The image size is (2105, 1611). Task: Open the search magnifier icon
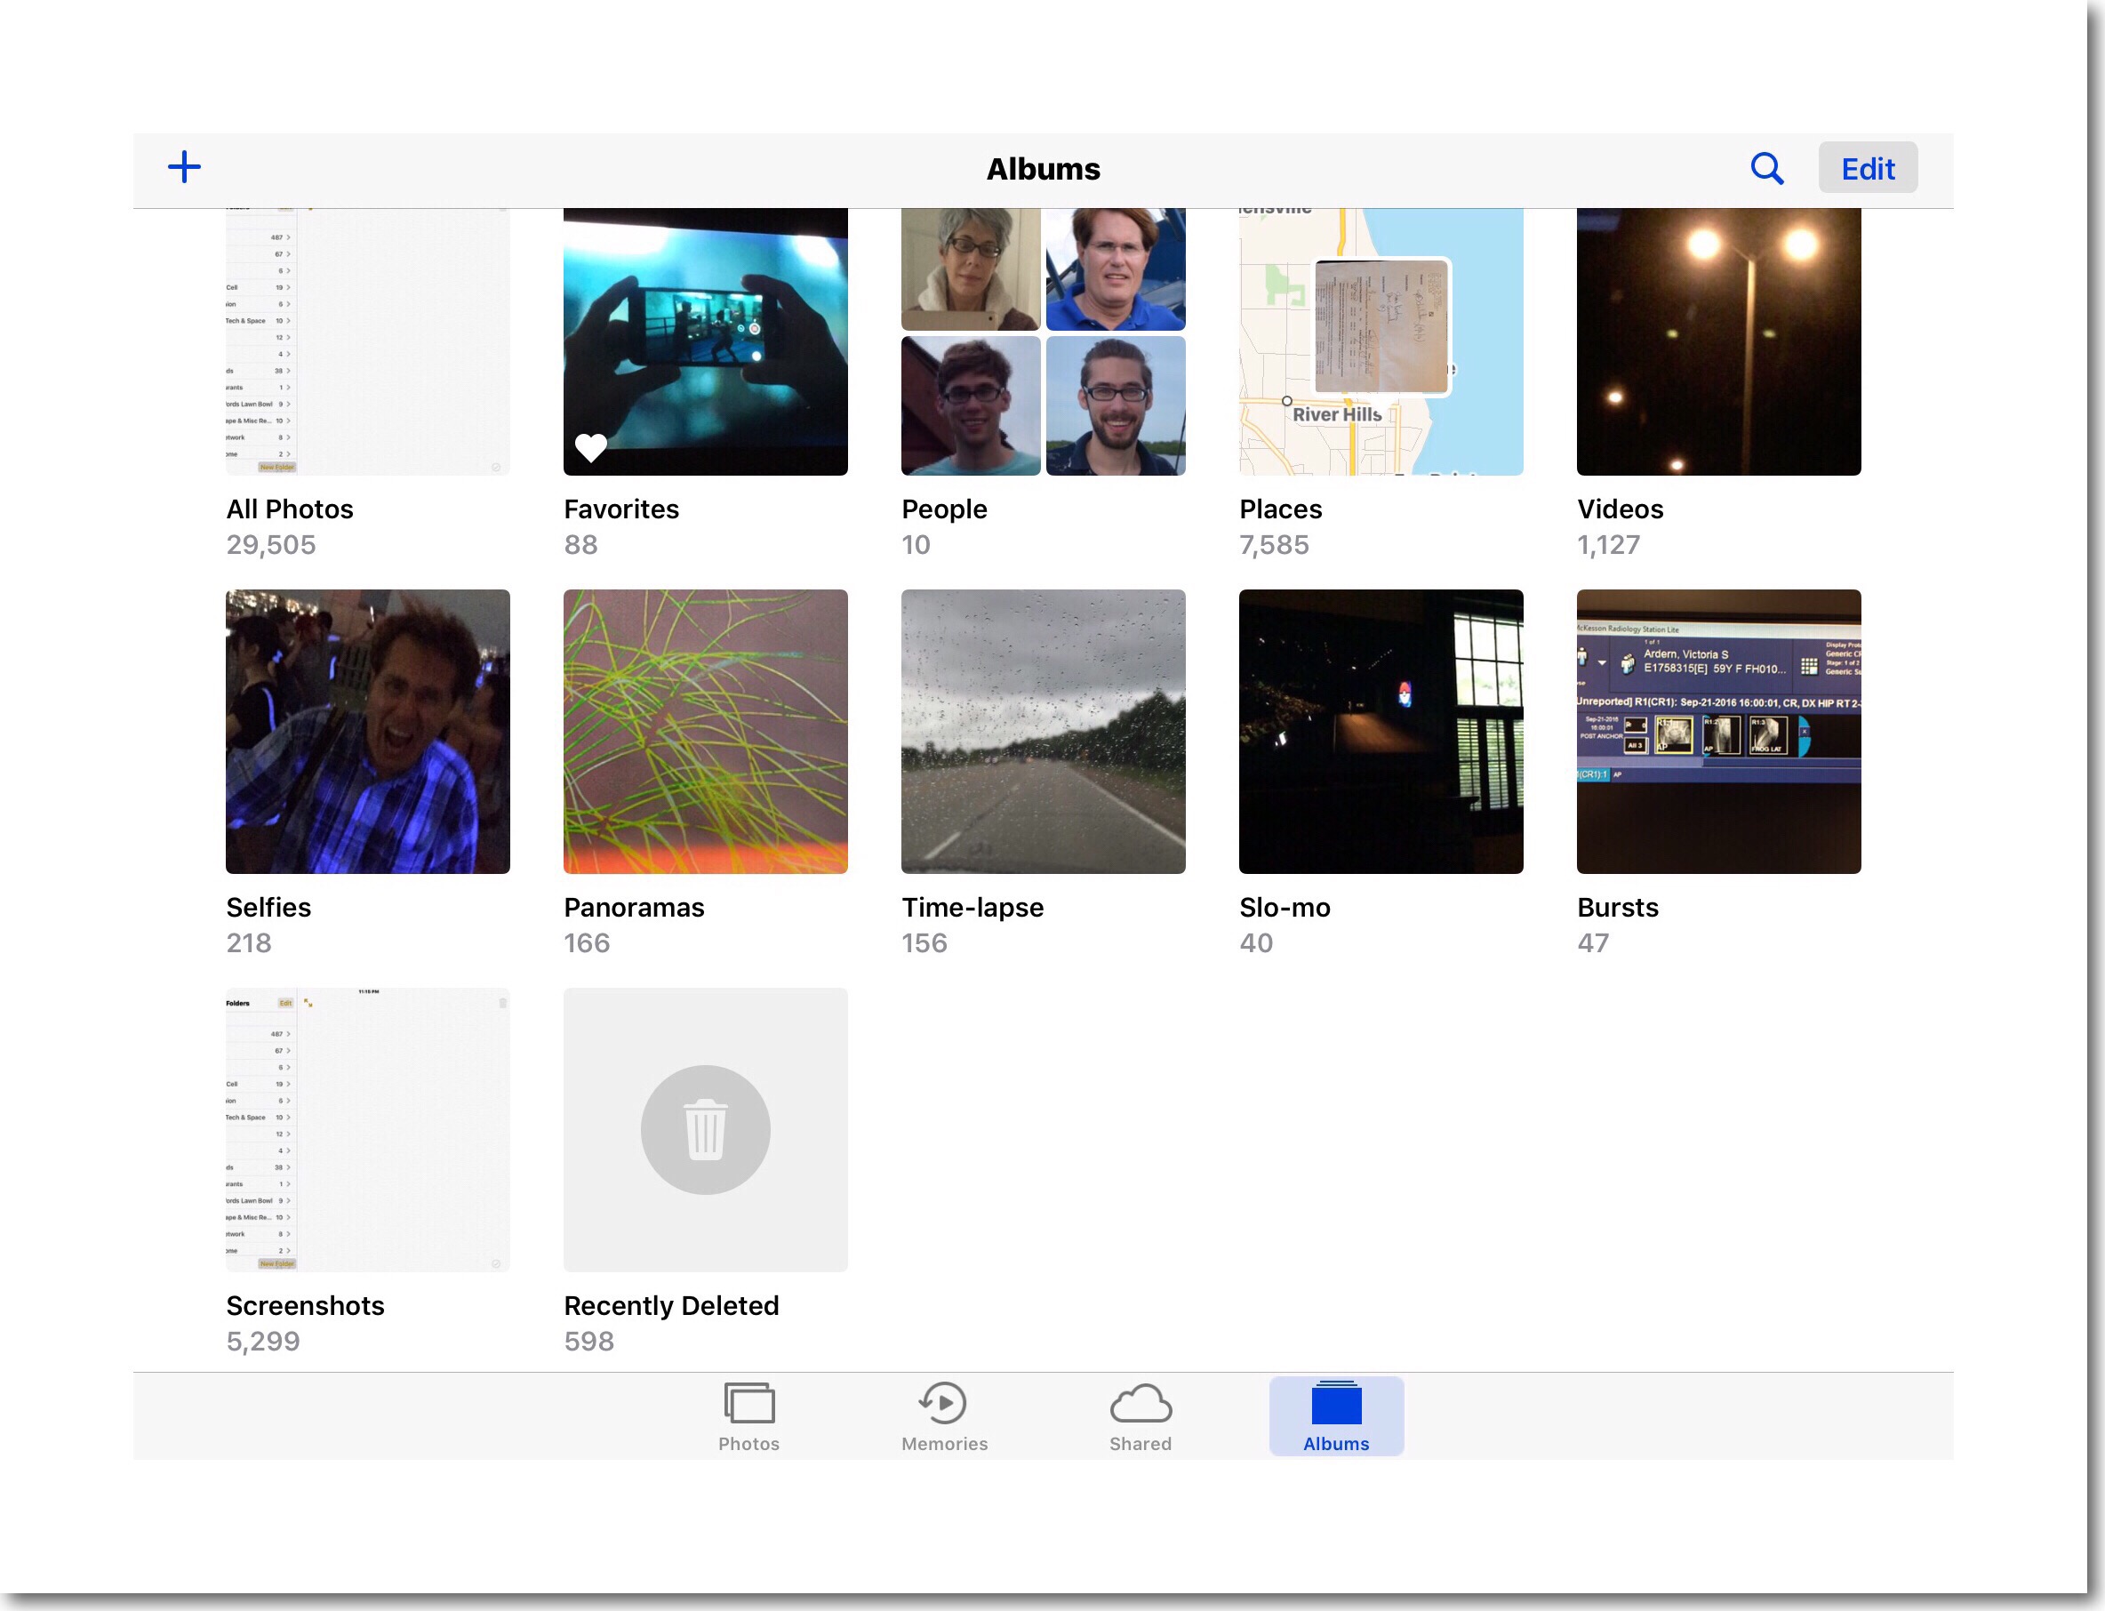1765,168
